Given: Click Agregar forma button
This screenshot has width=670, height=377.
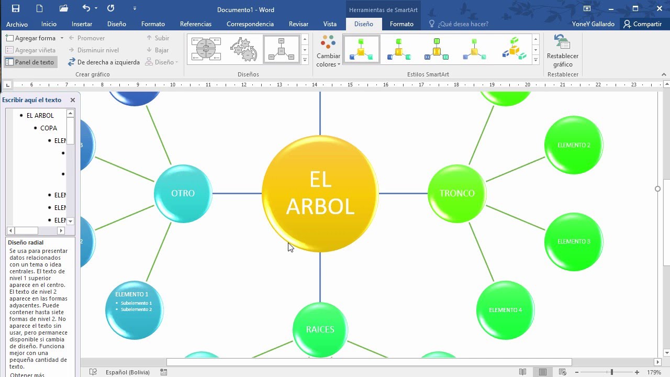Looking at the screenshot, I should point(30,38).
